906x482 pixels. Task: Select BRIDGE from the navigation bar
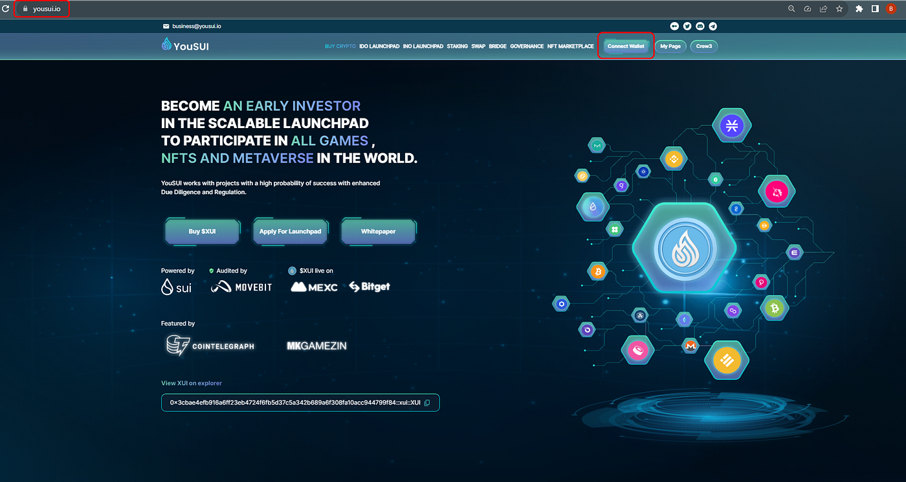click(x=497, y=46)
